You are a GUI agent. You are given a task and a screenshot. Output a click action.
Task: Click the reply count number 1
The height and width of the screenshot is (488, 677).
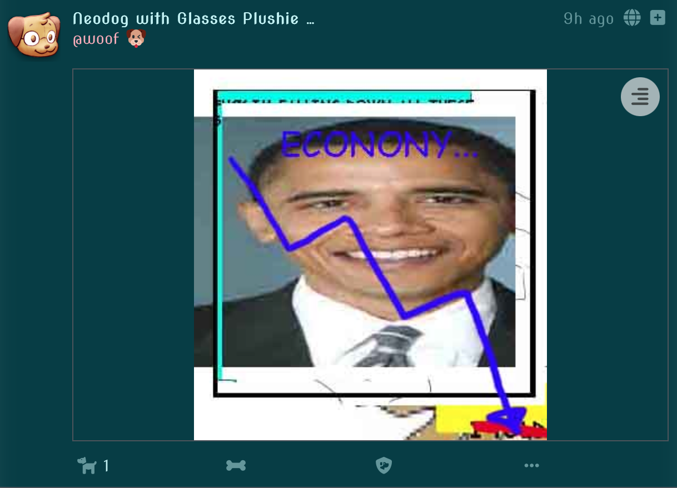106,466
